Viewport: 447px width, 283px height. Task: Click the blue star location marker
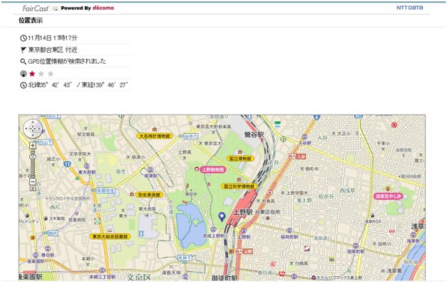pos(222,216)
